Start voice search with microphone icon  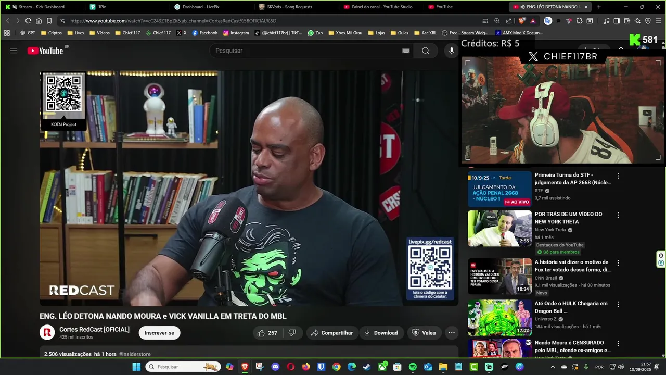click(x=451, y=51)
